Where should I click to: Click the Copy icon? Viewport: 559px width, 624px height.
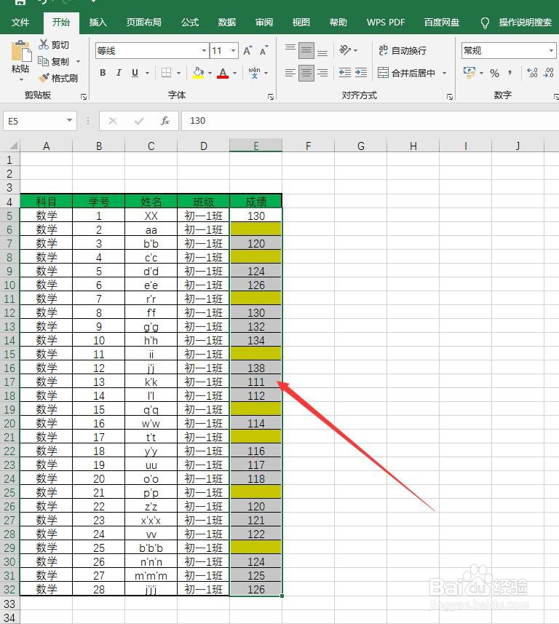point(43,61)
